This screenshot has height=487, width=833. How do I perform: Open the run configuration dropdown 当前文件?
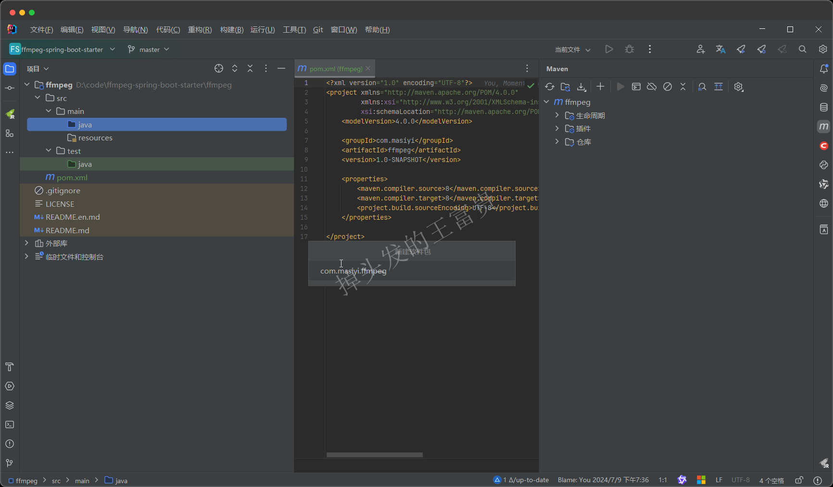tap(573, 50)
